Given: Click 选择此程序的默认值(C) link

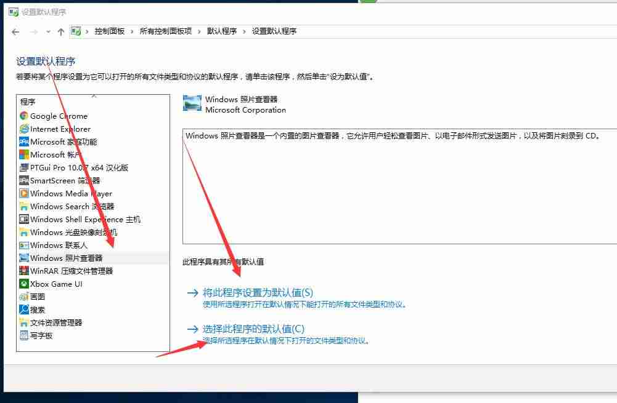Looking at the screenshot, I should pyautogui.click(x=253, y=329).
